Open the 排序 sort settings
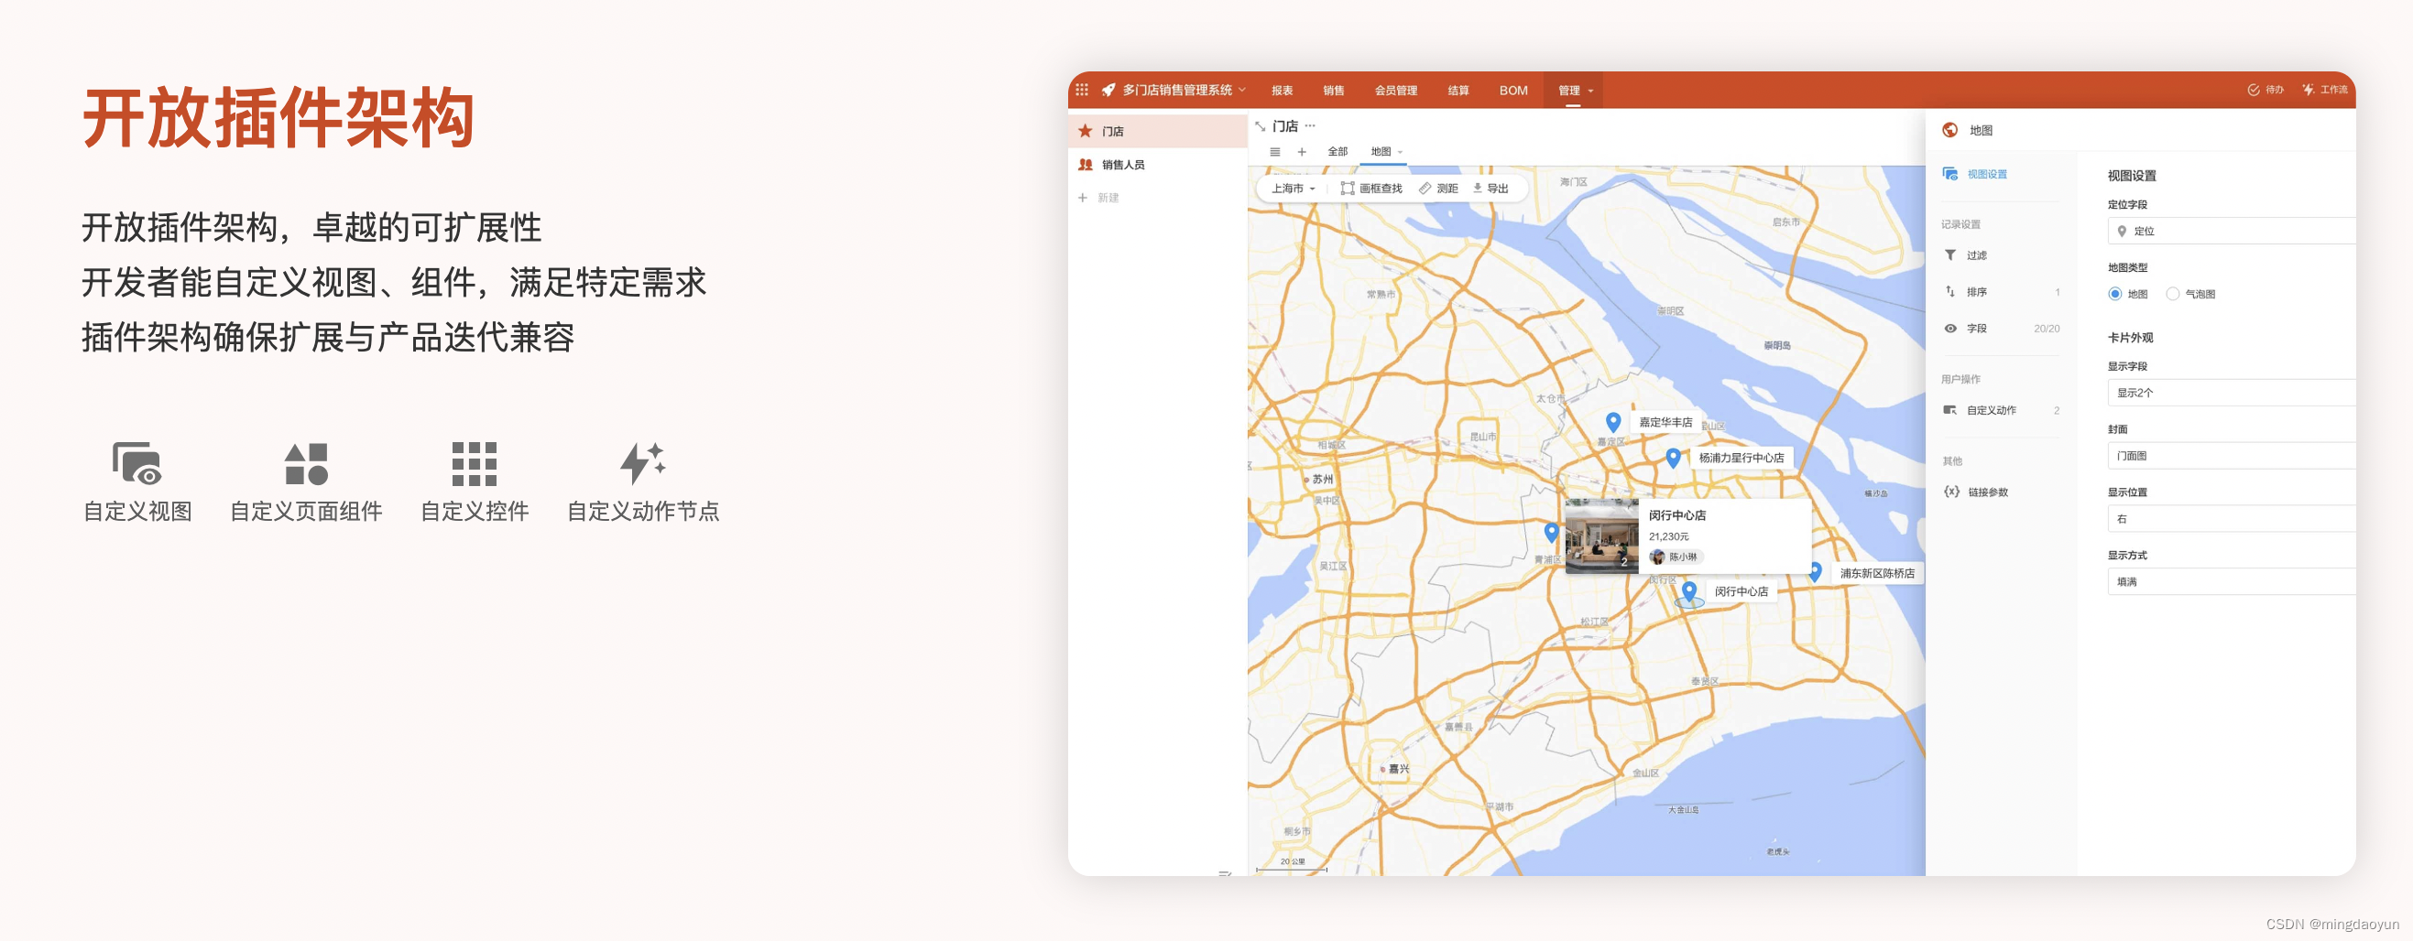The height and width of the screenshot is (941, 2413). click(x=2000, y=292)
